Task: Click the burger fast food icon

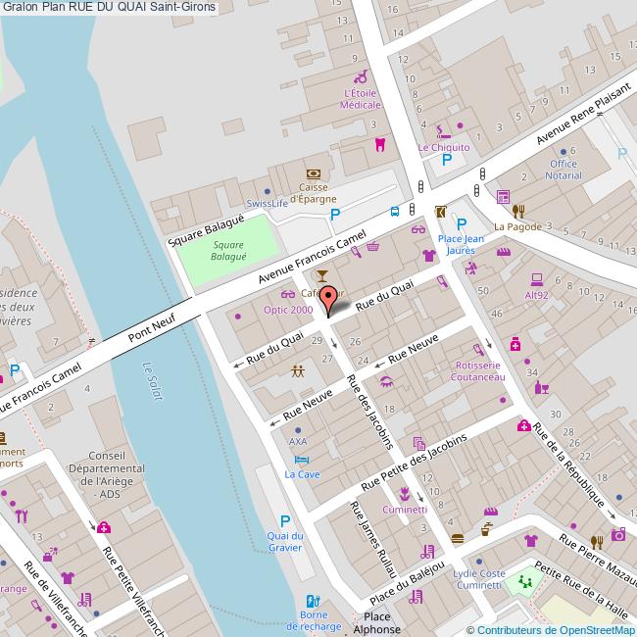Action: [x=456, y=538]
